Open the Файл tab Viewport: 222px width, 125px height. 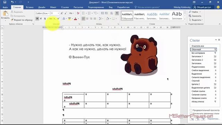5,7
